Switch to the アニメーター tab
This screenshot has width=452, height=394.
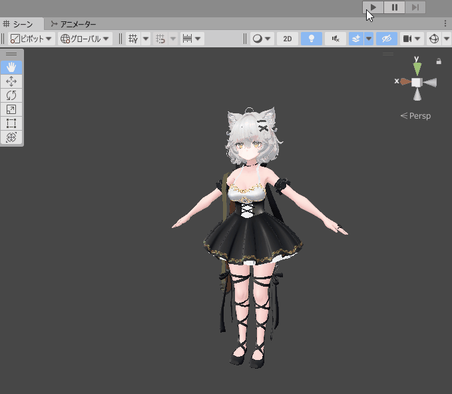[73, 24]
